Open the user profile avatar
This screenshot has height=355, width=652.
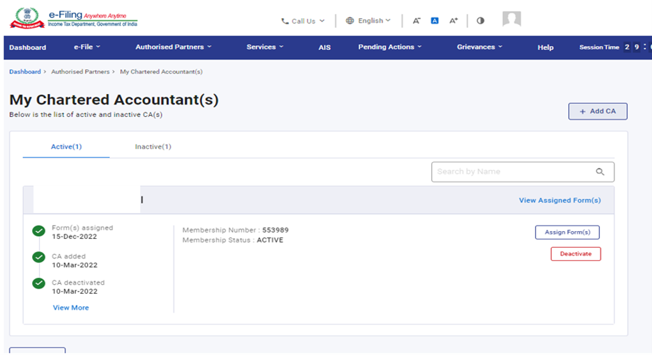(x=511, y=19)
